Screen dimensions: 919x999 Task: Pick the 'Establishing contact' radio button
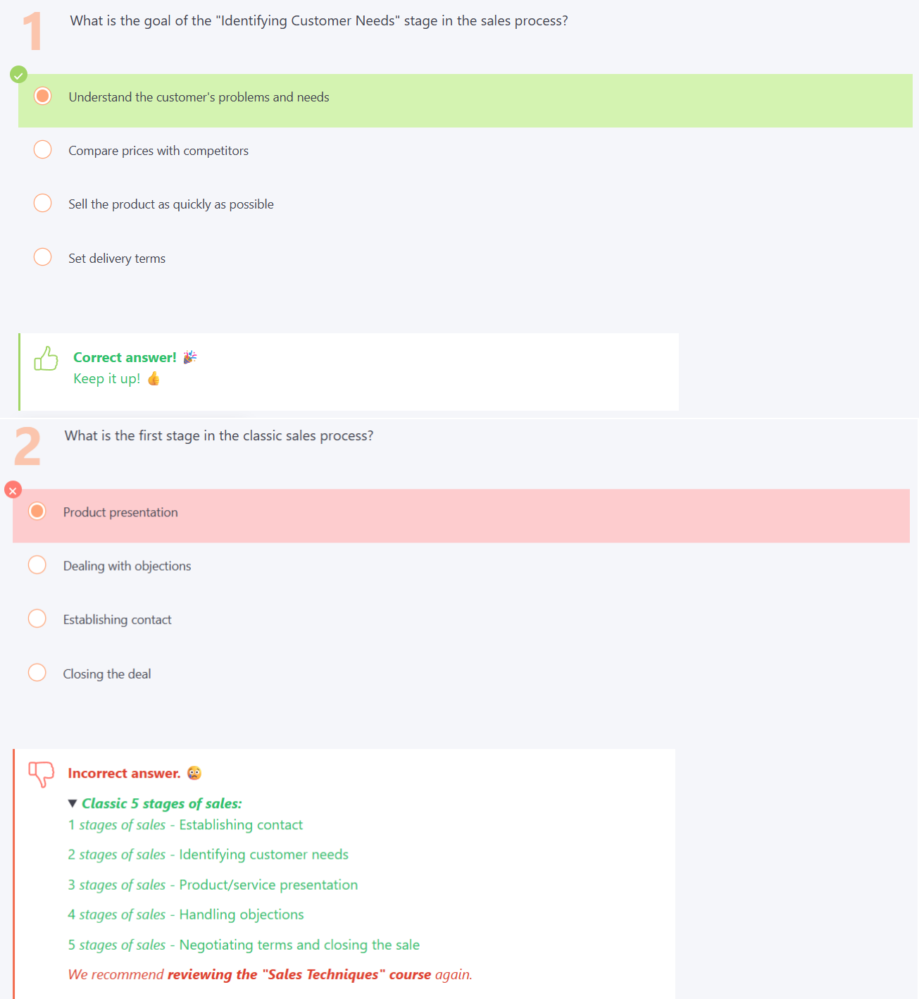[x=37, y=619]
